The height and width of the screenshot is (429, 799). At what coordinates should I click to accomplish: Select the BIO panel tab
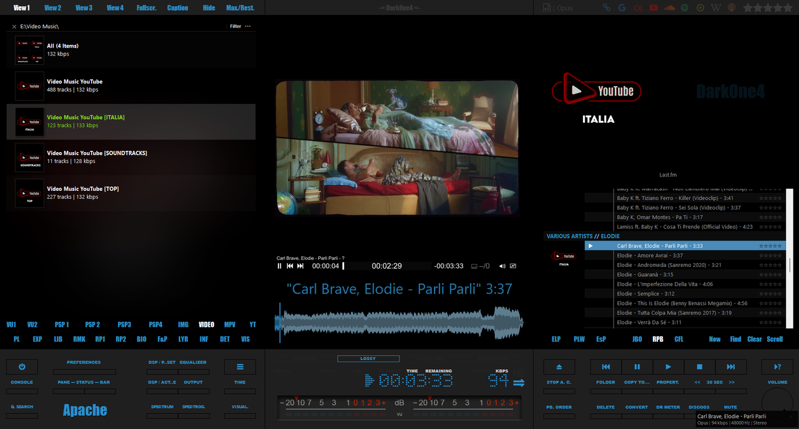(x=142, y=339)
